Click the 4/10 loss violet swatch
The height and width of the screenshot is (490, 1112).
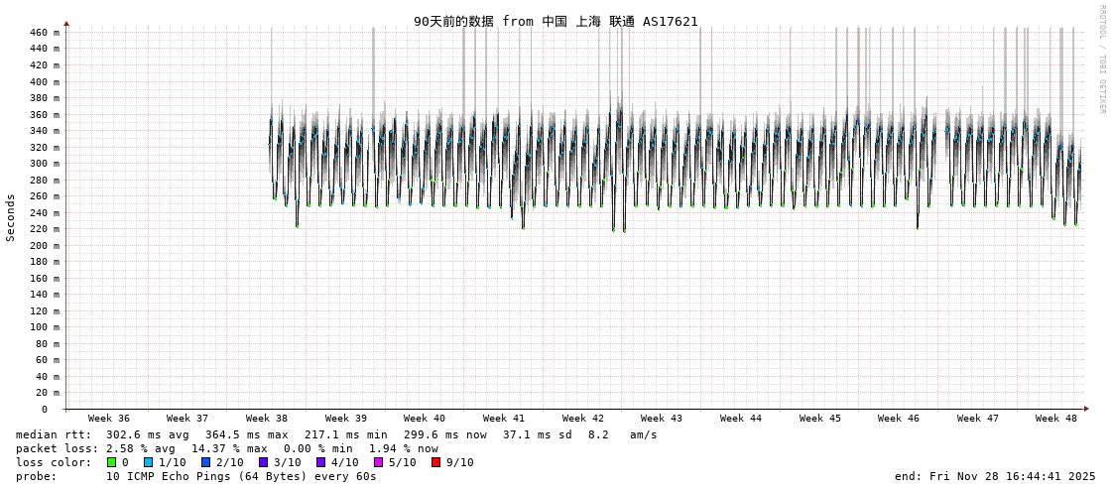pos(320,462)
